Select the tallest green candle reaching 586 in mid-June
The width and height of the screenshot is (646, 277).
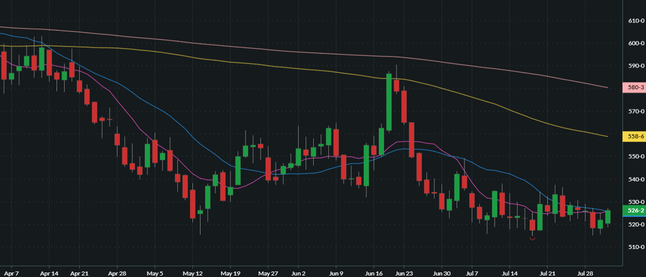(x=389, y=102)
